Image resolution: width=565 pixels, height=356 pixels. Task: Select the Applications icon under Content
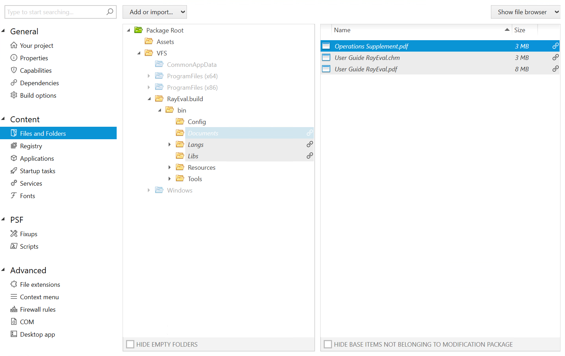pyautogui.click(x=14, y=158)
